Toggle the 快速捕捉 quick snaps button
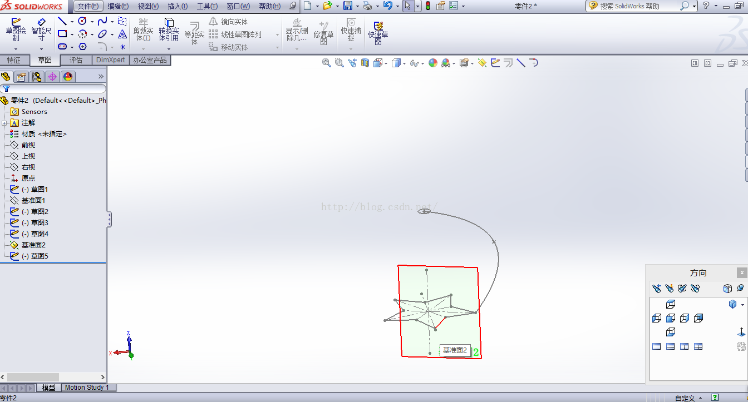The height and width of the screenshot is (402, 748). (x=351, y=30)
